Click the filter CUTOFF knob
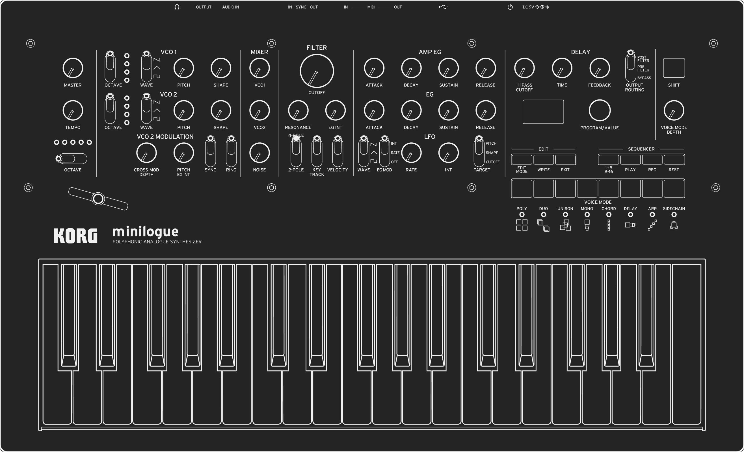Screen dimensions: 744x452 coord(316,71)
